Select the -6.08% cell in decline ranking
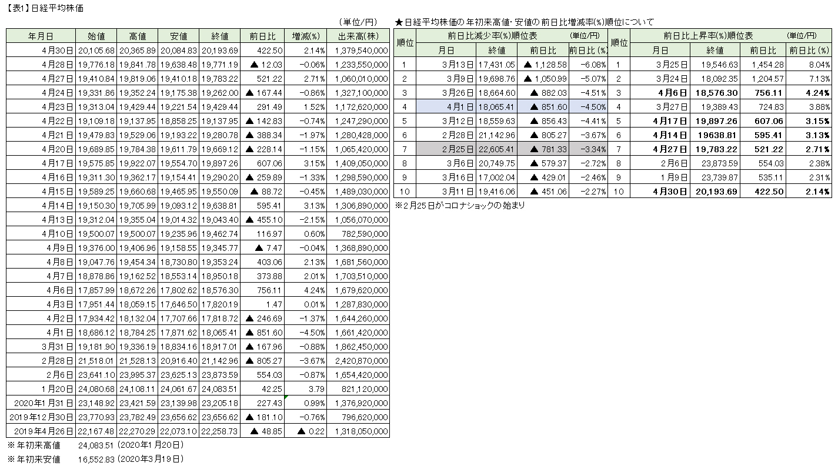Viewport: 838px width, 466px height. (588, 65)
